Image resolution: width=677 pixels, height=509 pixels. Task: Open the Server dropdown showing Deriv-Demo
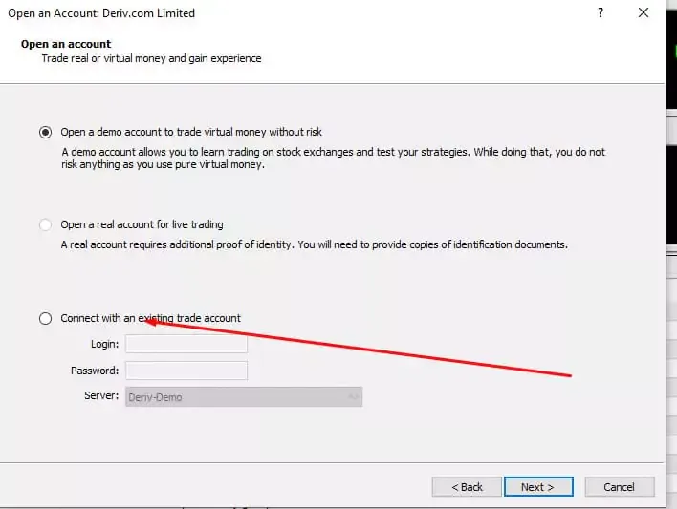(244, 397)
